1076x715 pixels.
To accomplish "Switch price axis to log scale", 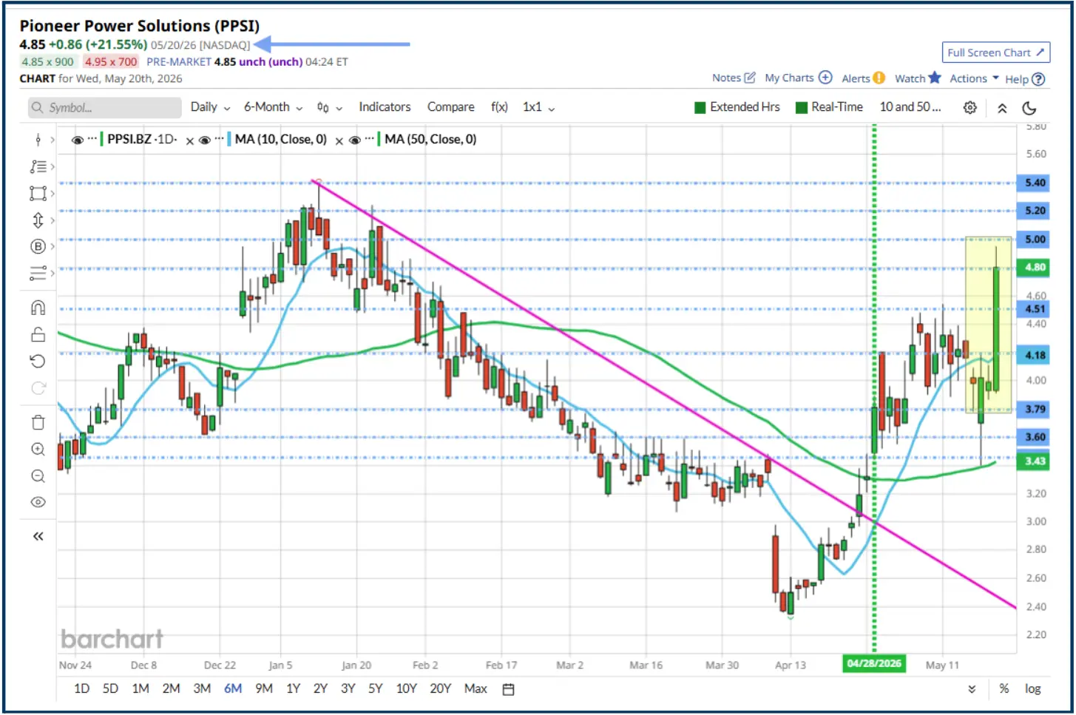I will [1032, 689].
